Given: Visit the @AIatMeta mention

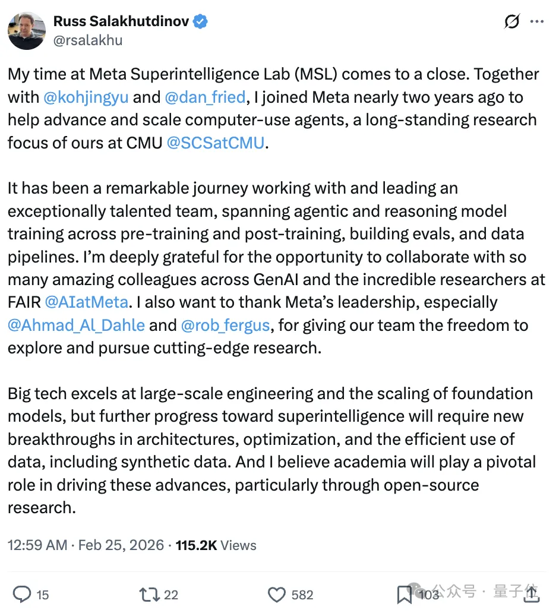Looking at the screenshot, I should (87, 302).
